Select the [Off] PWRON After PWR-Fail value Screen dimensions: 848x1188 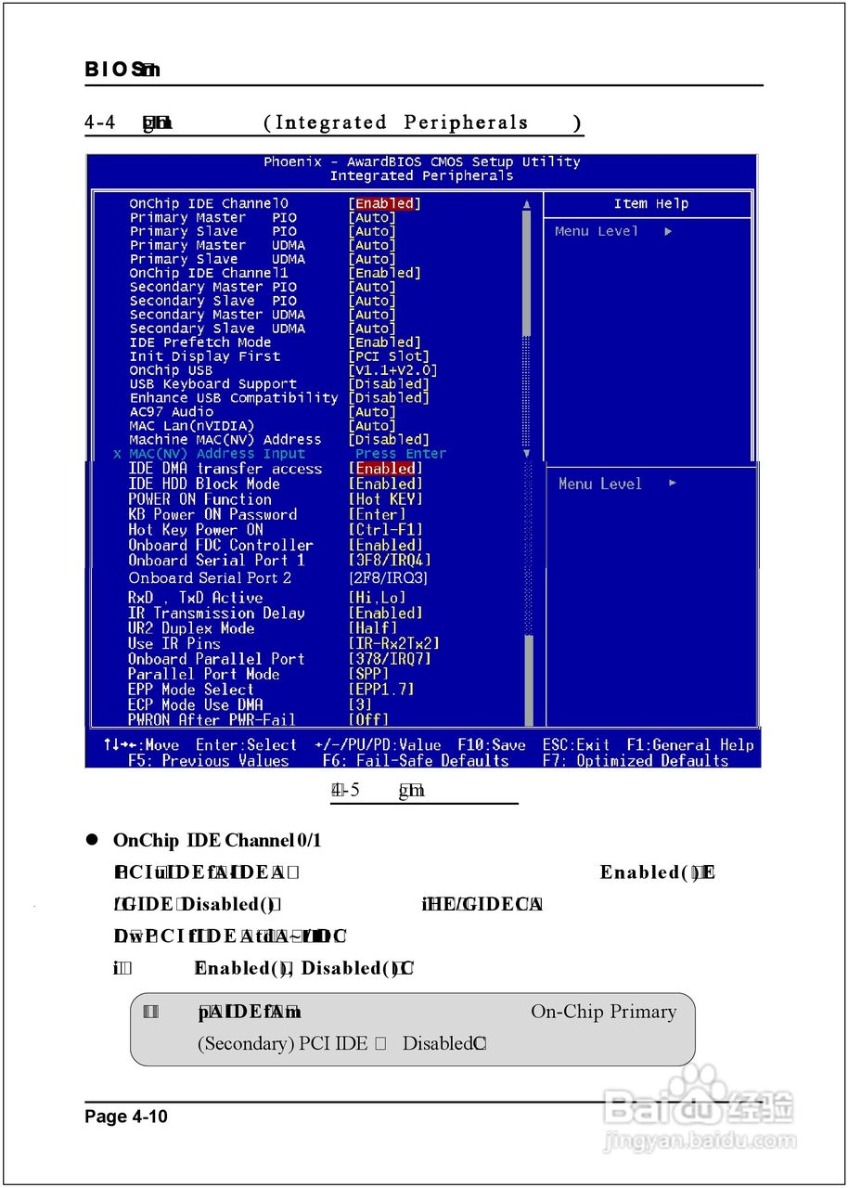point(368,720)
